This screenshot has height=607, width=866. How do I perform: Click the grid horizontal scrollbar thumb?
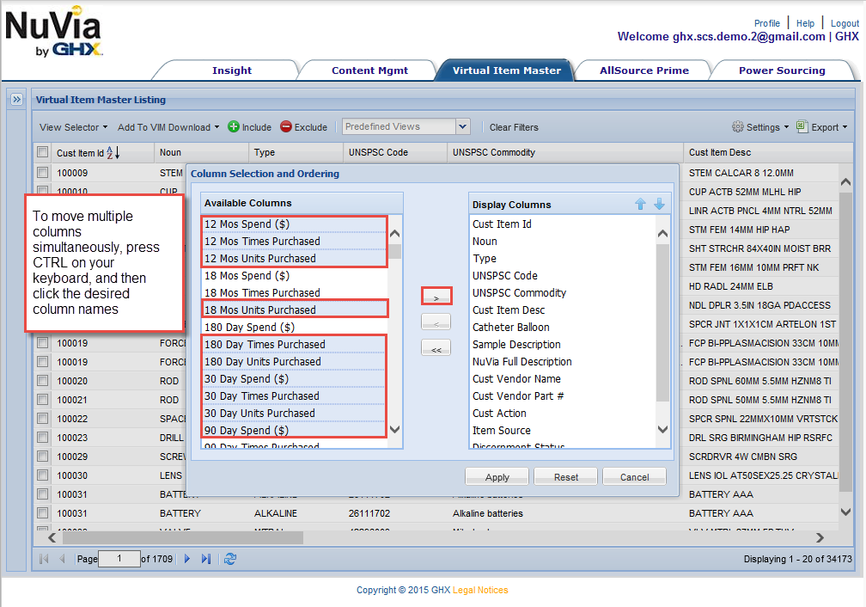click(183, 538)
